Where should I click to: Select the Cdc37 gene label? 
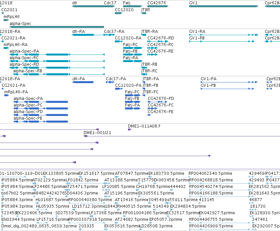pos(110,3)
